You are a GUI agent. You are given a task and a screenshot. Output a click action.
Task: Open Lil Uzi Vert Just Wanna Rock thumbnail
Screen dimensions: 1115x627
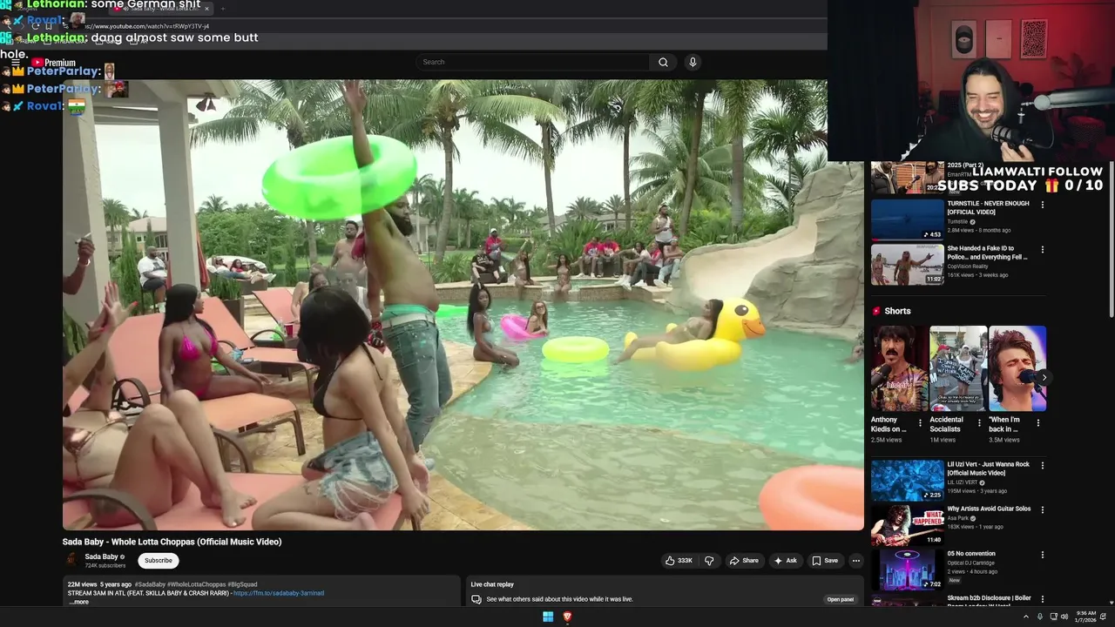point(907,480)
